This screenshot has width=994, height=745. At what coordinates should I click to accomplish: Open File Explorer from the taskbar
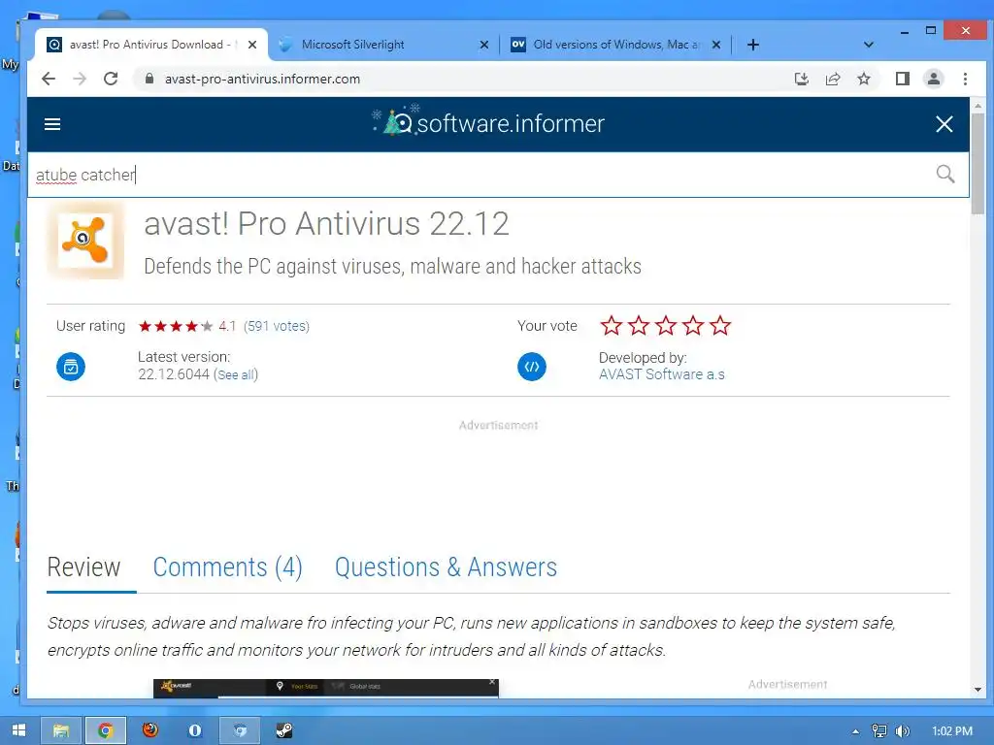point(61,730)
